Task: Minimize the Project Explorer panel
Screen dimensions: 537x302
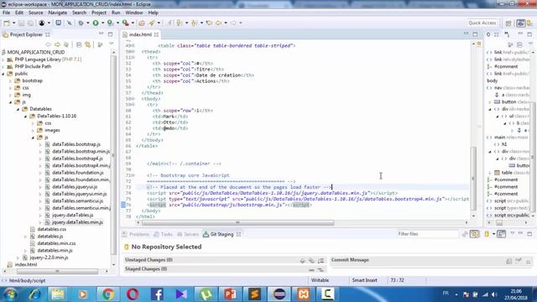Action: pos(102,34)
